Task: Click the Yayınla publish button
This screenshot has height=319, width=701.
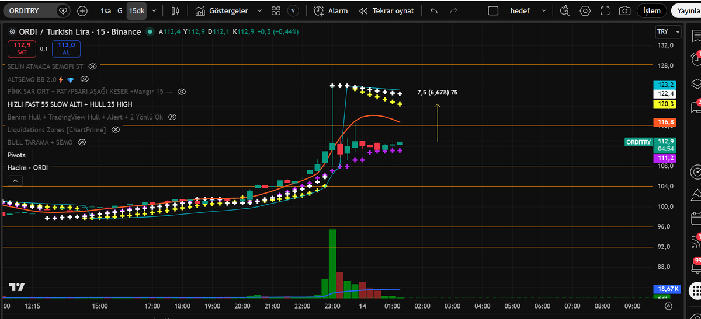Action: (688, 10)
